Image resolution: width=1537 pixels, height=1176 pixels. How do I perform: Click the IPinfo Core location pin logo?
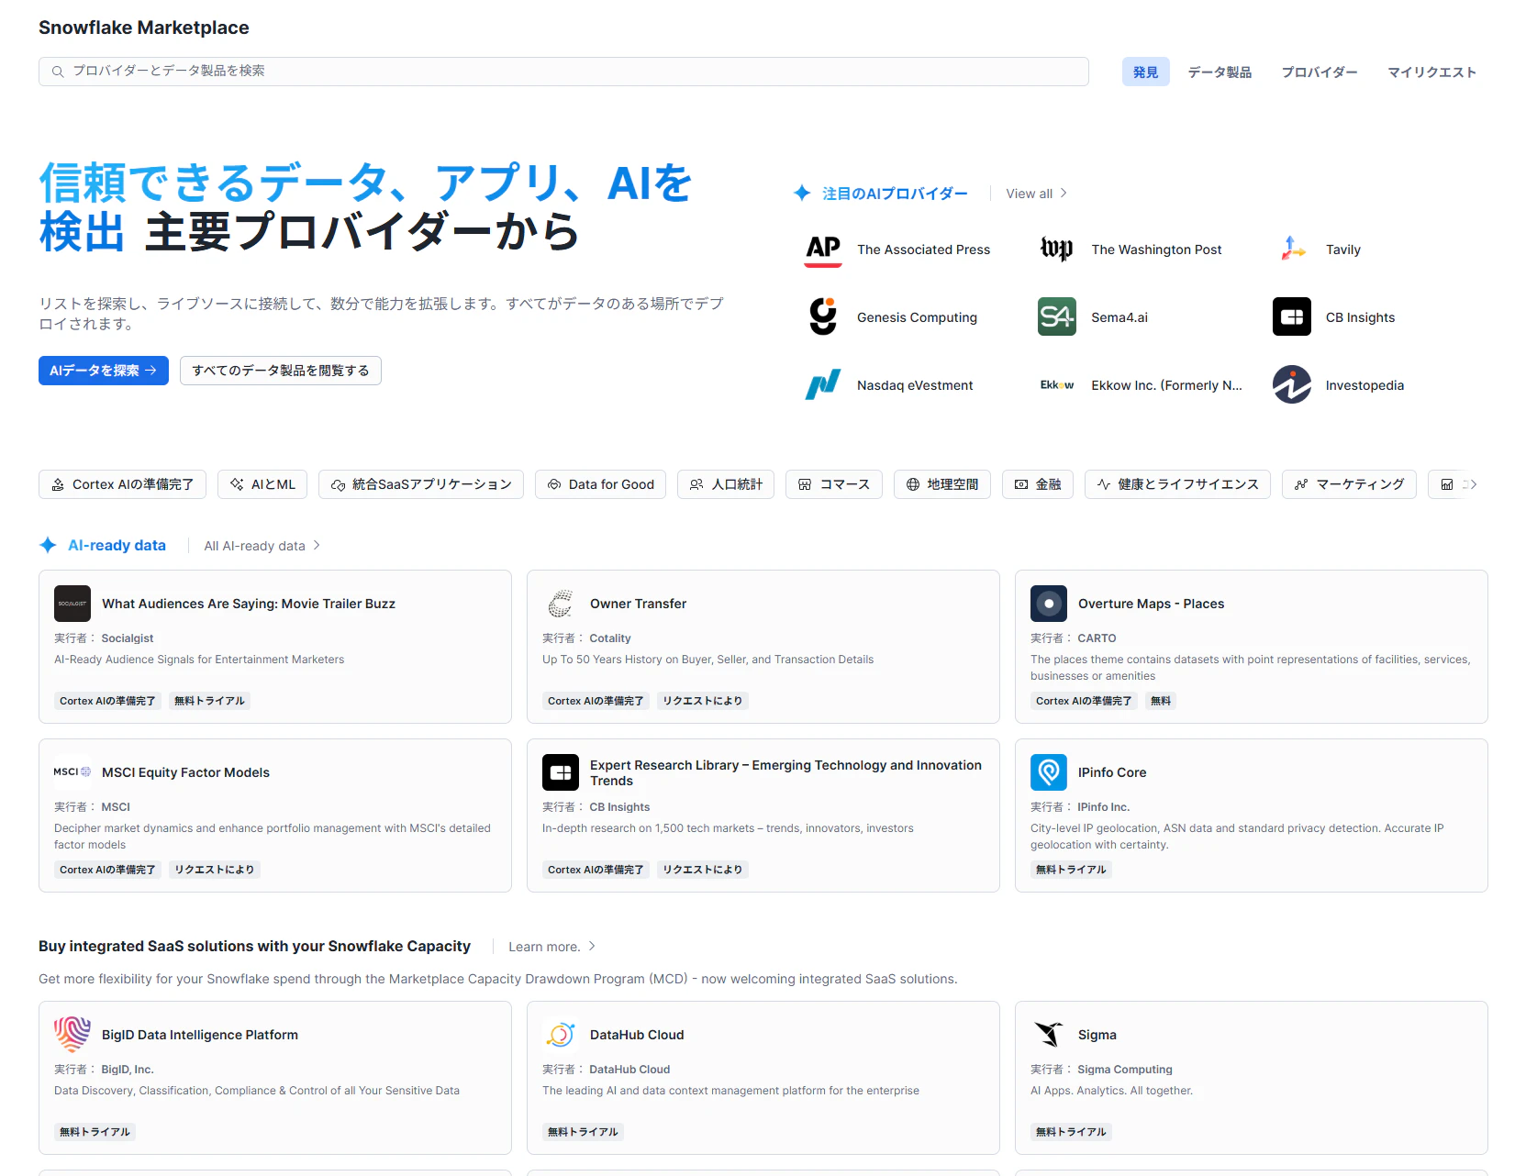1049,772
